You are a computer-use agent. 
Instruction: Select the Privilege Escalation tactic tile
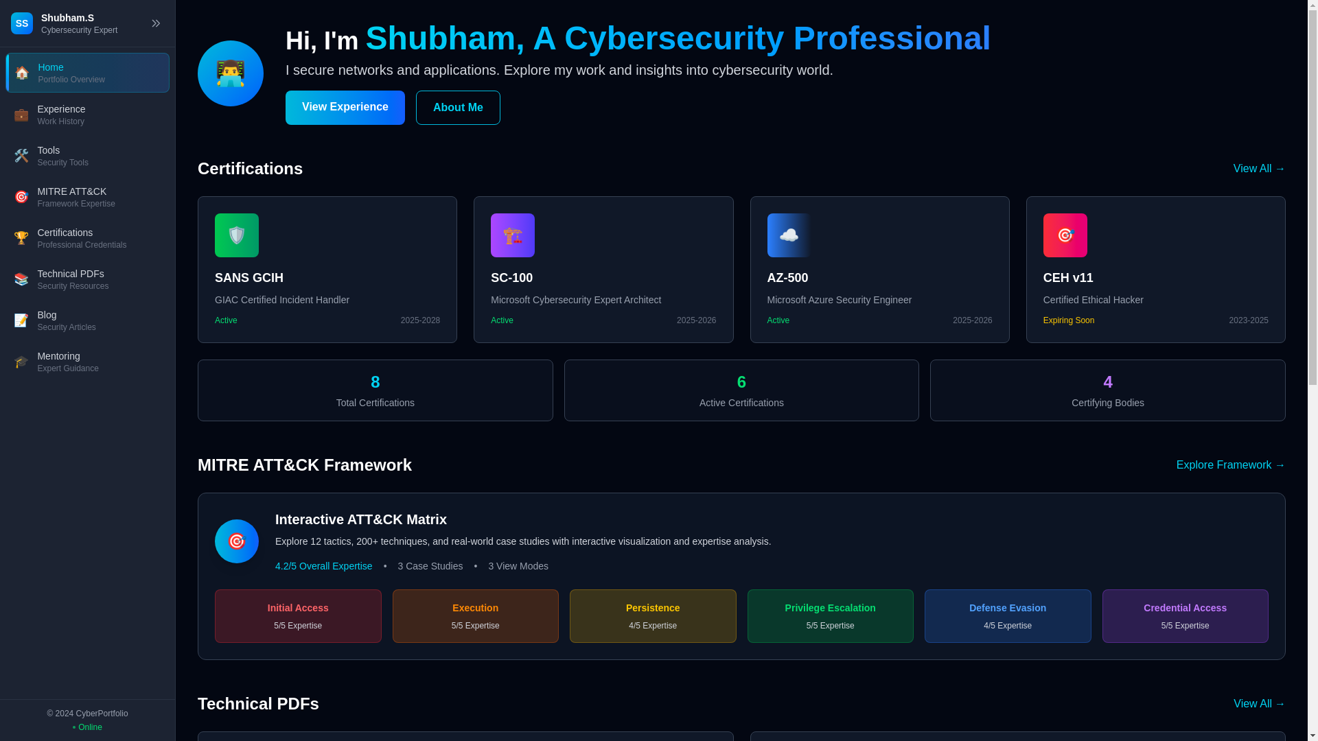[x=831, y=616]
